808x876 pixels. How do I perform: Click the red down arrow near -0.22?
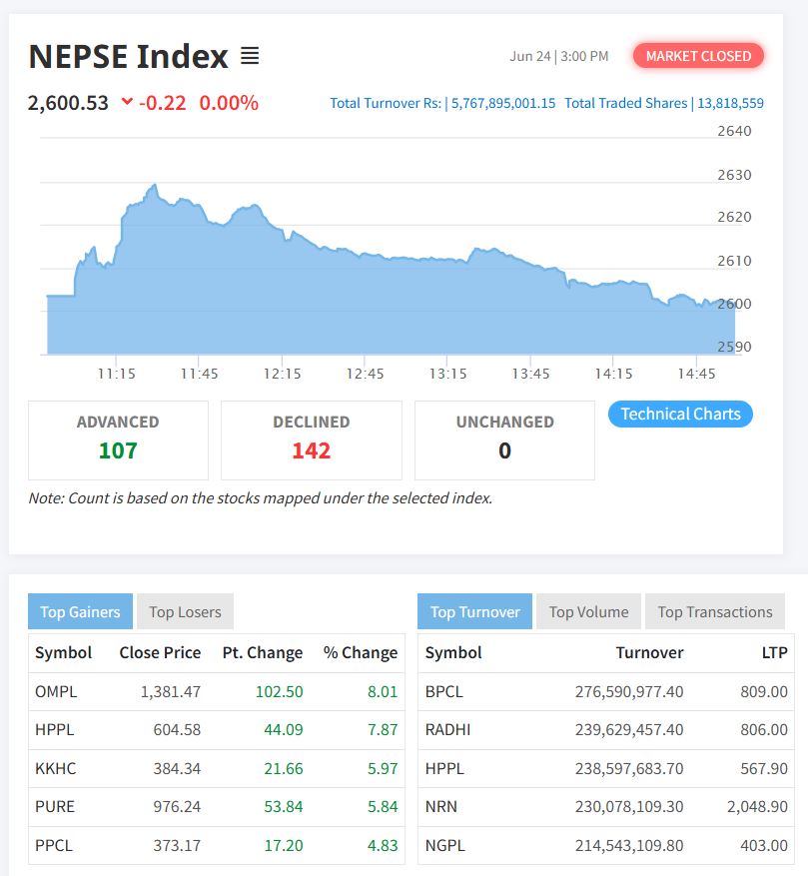tap(127, 102)
